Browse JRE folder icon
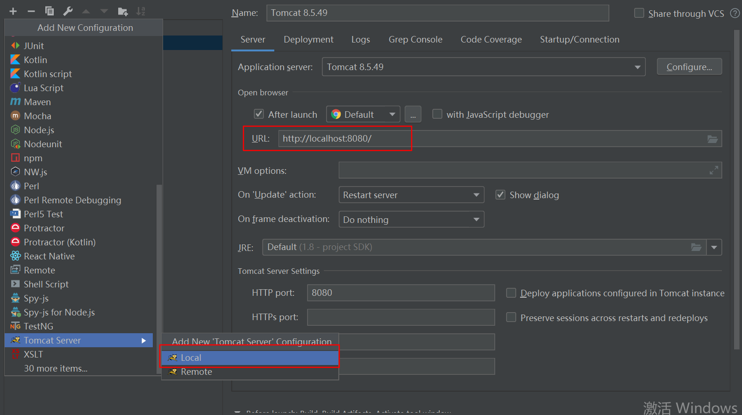Viewport: 742px width, 415px height. pyautogui.click(x=696, y=247)
